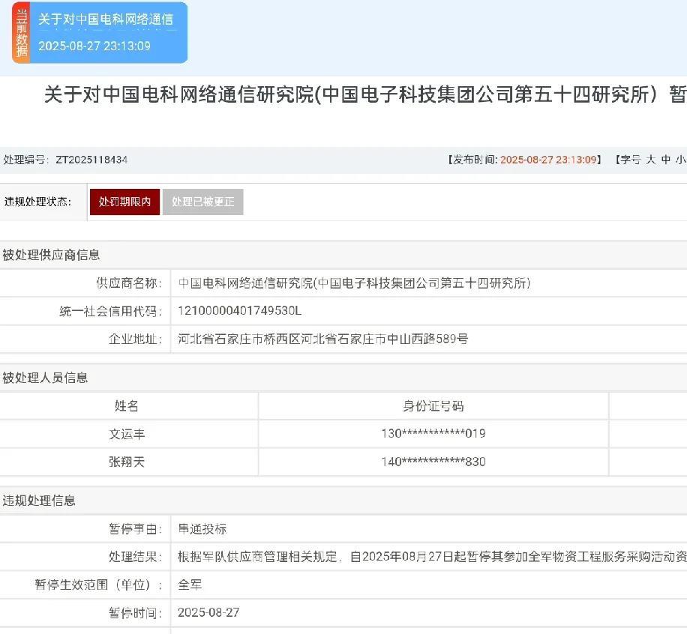This screenshot has height=634, width=687.
Task: Select the supplier name 中国电科网络通信研究院 value
Action: 354,283
